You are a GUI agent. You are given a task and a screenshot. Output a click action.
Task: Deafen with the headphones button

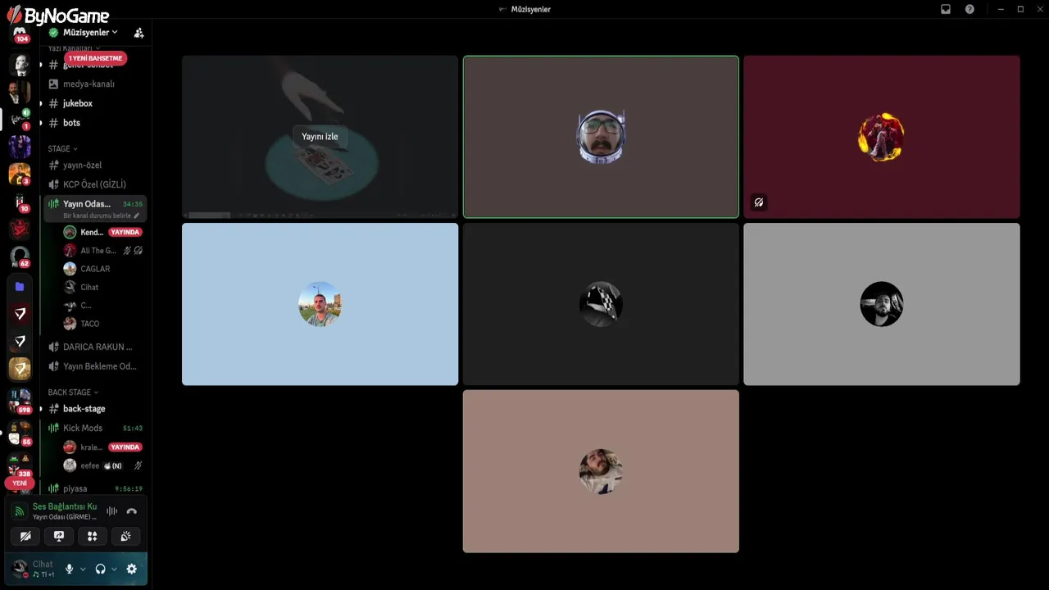pyautogui.click(x=100, y=569)
